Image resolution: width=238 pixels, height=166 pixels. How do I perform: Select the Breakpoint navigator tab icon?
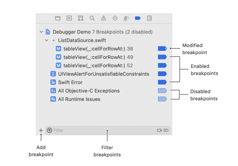pos(138,18)
